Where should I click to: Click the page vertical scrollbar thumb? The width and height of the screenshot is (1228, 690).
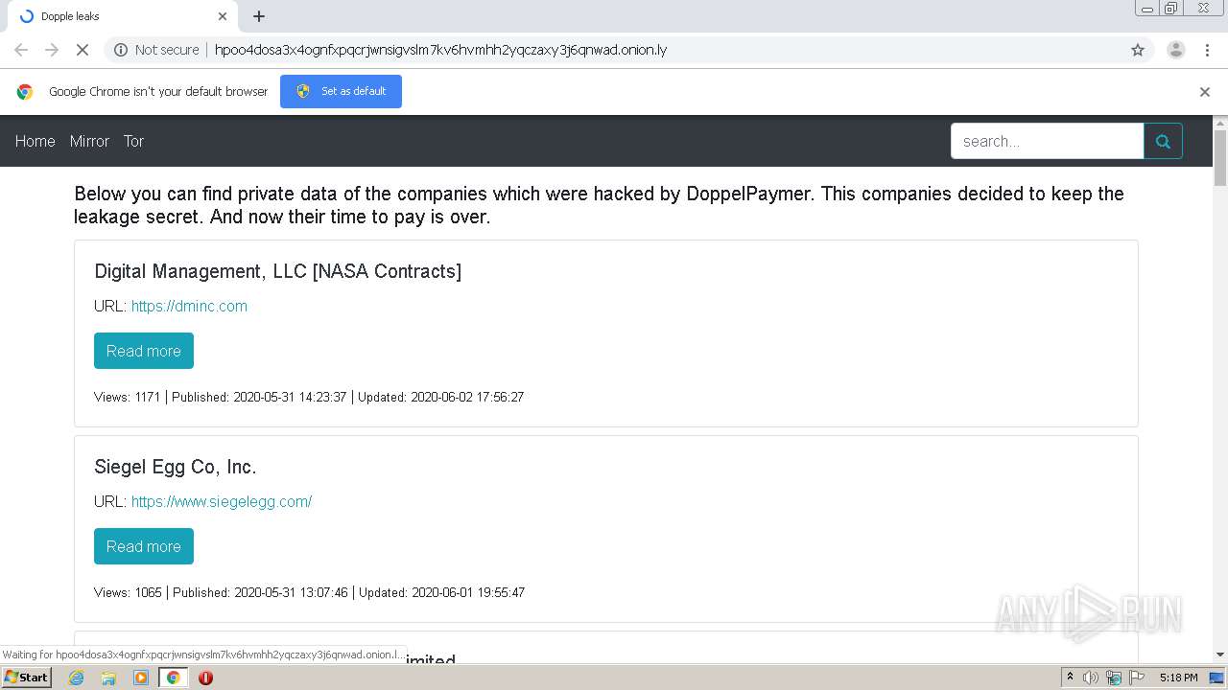(1220, 158)
